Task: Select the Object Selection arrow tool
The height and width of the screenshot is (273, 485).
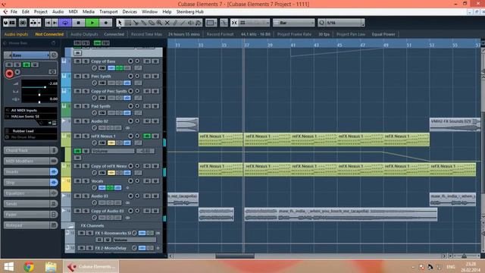Action: coord(120,23)
